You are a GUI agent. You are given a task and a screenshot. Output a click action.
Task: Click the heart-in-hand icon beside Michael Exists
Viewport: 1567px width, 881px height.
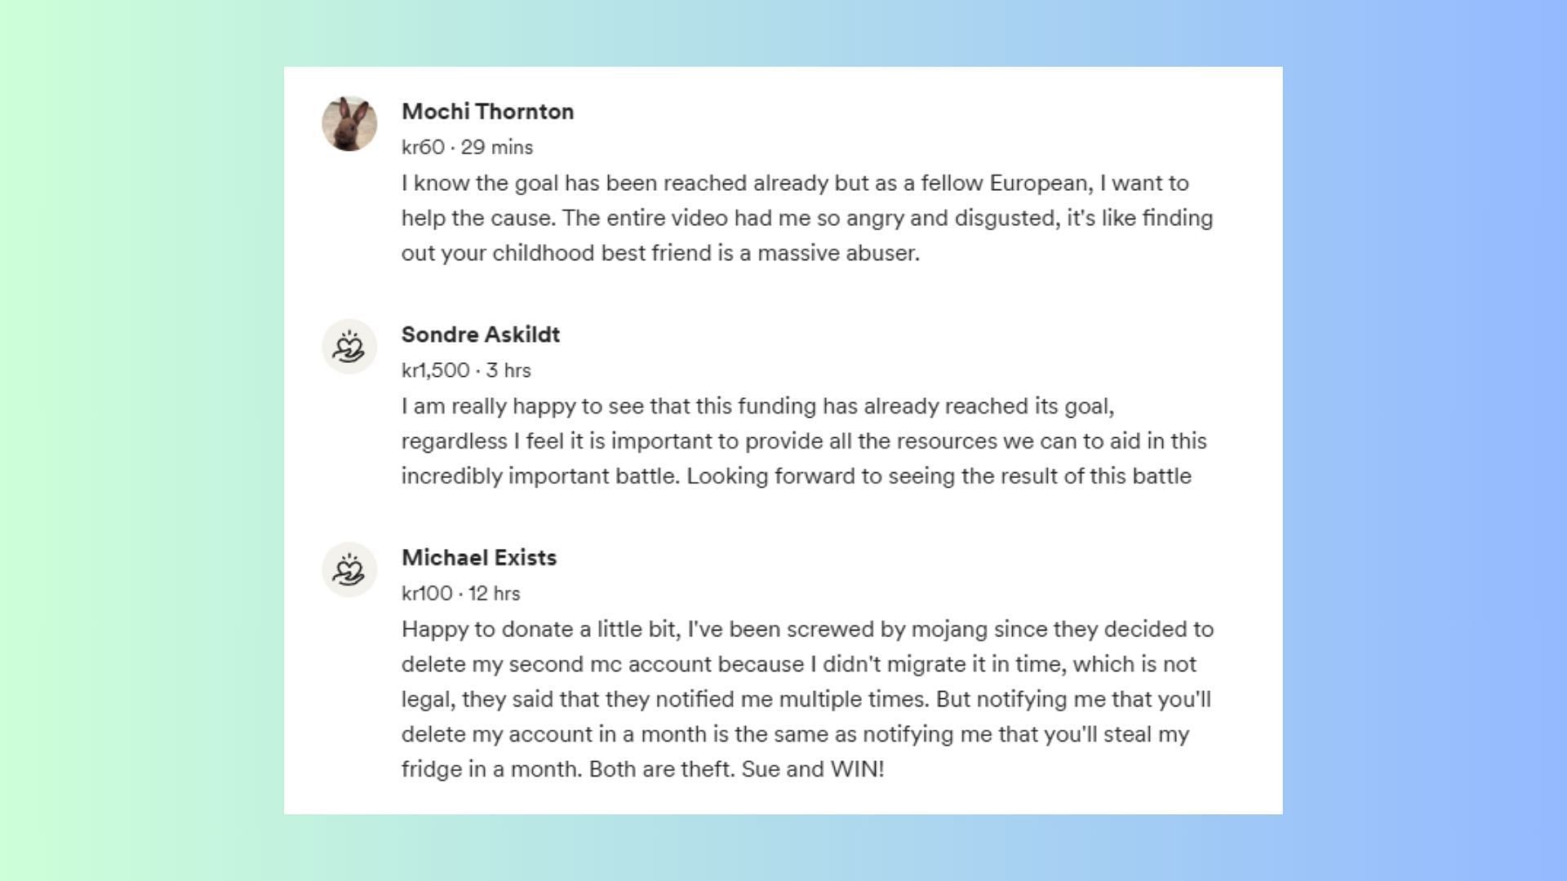[349, 569]
